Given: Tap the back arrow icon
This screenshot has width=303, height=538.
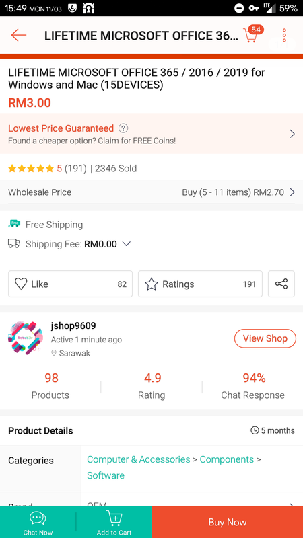Looking at the screenshot, I should coord(19,35).
